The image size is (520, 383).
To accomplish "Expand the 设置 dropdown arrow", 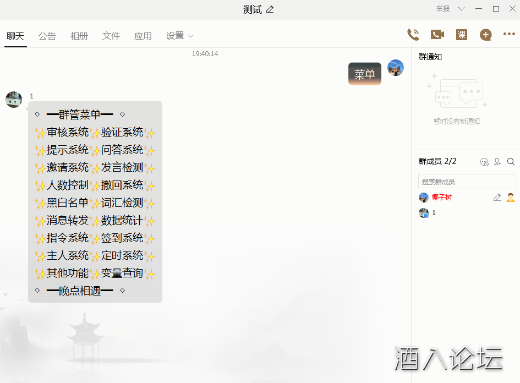I will tap(191, 36).
